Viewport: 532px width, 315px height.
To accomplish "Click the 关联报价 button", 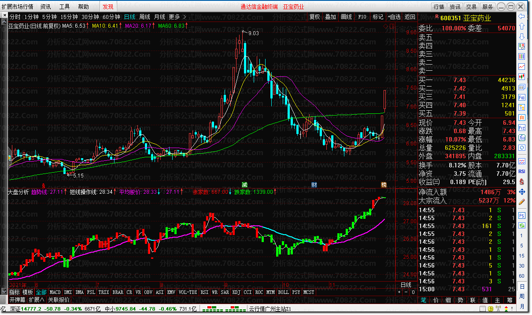I will click(x=59, y=300).
